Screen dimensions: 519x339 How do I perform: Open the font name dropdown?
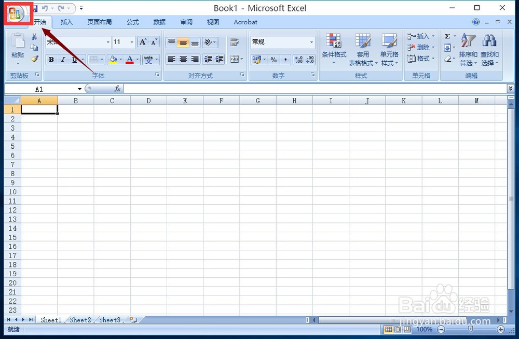coord(108,42)
